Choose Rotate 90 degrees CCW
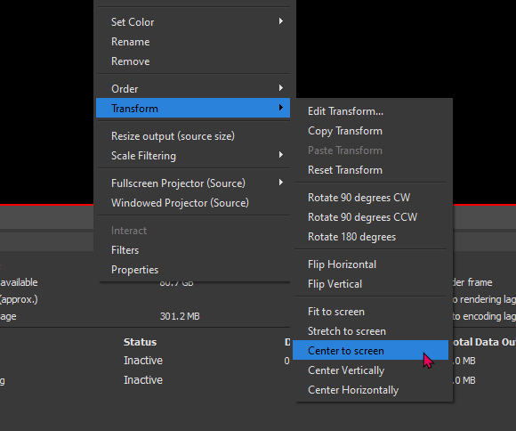516x431 pixels. tap(371, 217)
